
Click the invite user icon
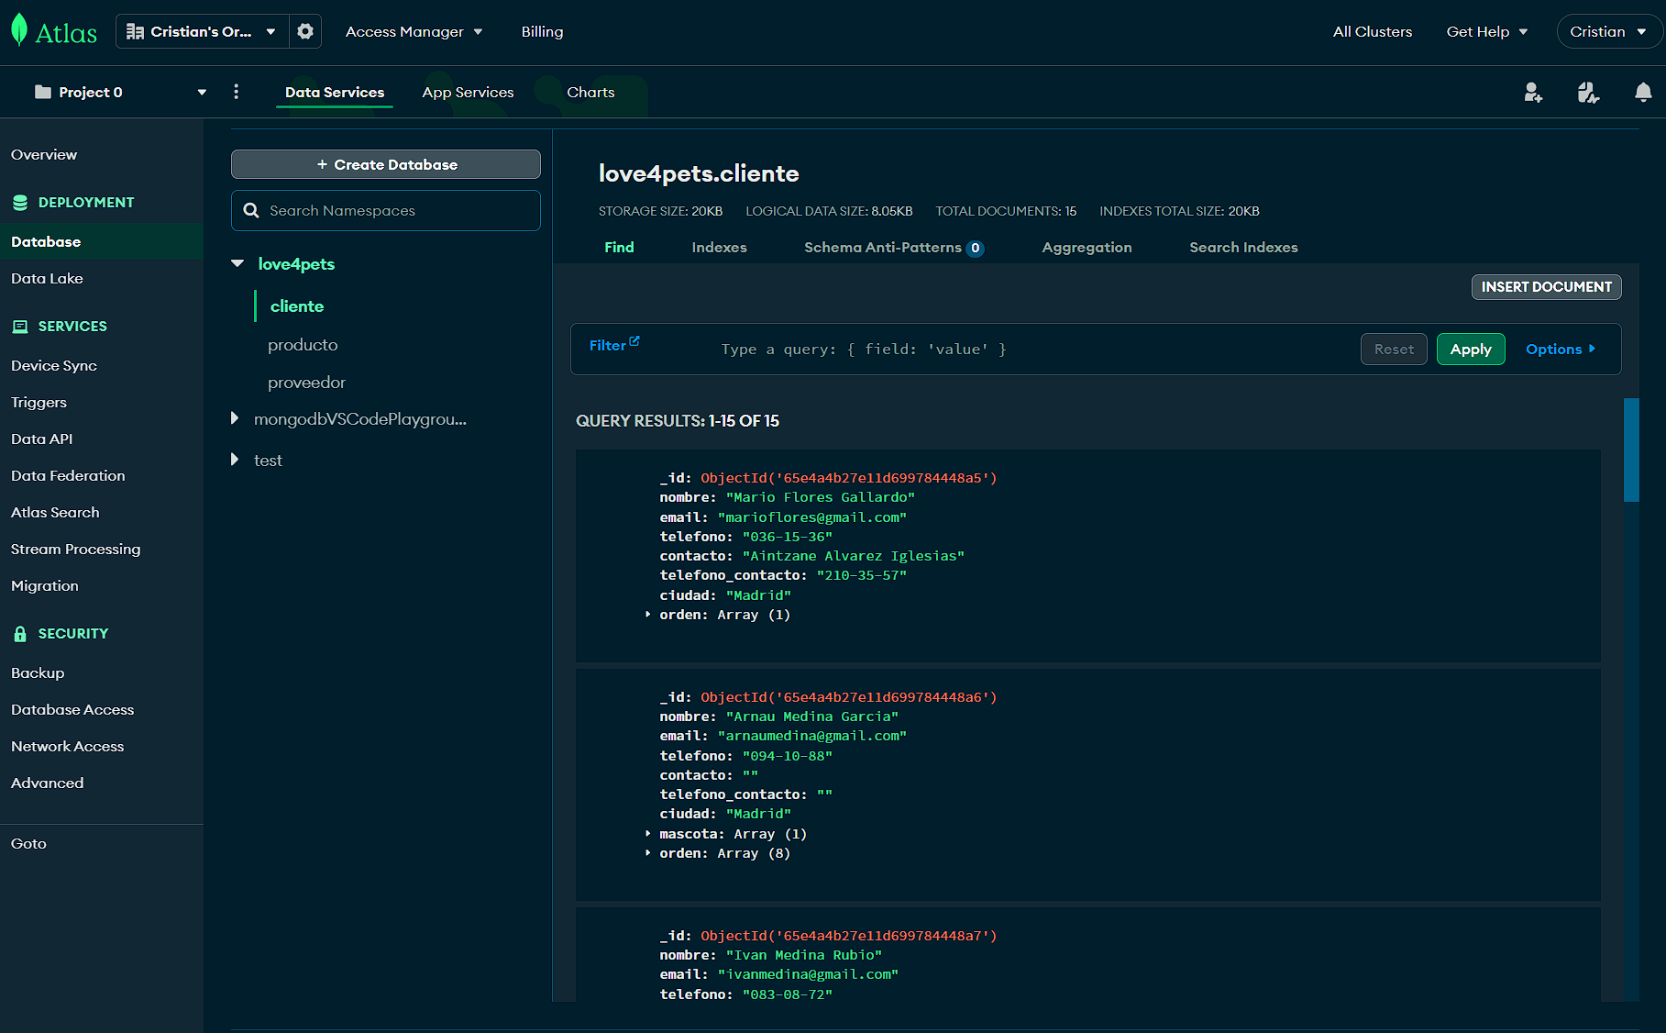[1533, 92]
